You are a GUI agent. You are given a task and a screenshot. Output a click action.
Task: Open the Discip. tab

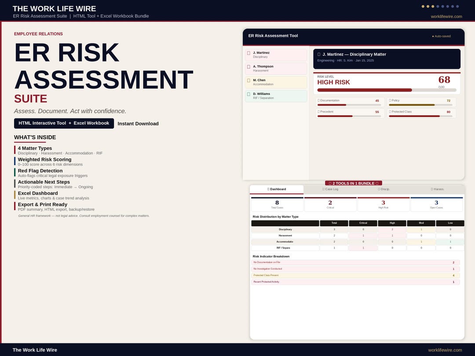coord(384,189)
